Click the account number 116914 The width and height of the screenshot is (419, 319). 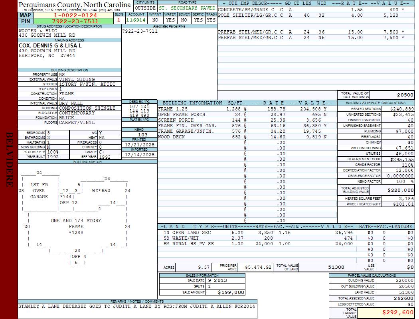point(136,20)
